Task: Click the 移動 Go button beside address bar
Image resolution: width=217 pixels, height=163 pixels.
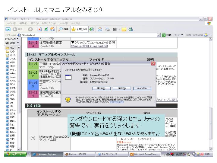Action: pos(167,35)
